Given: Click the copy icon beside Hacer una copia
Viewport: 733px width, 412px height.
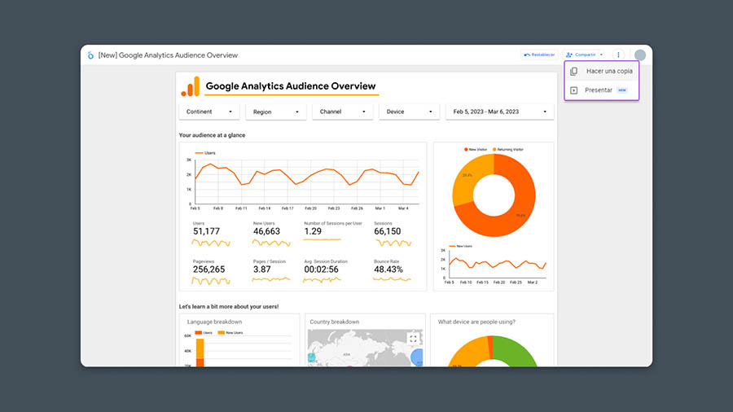Looking at the screenshot, I should (x=574, y=72).
